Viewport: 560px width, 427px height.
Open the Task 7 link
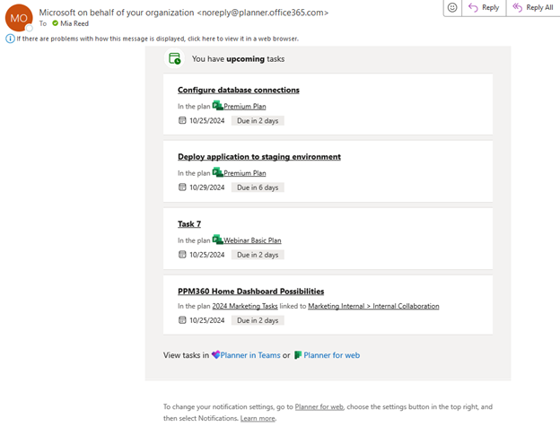188,224
